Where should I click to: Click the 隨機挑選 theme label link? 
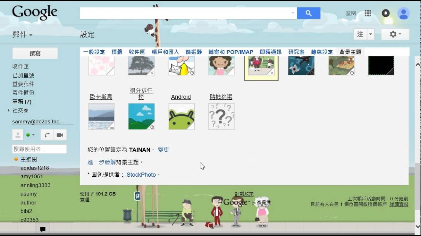[x=221, y=97]
